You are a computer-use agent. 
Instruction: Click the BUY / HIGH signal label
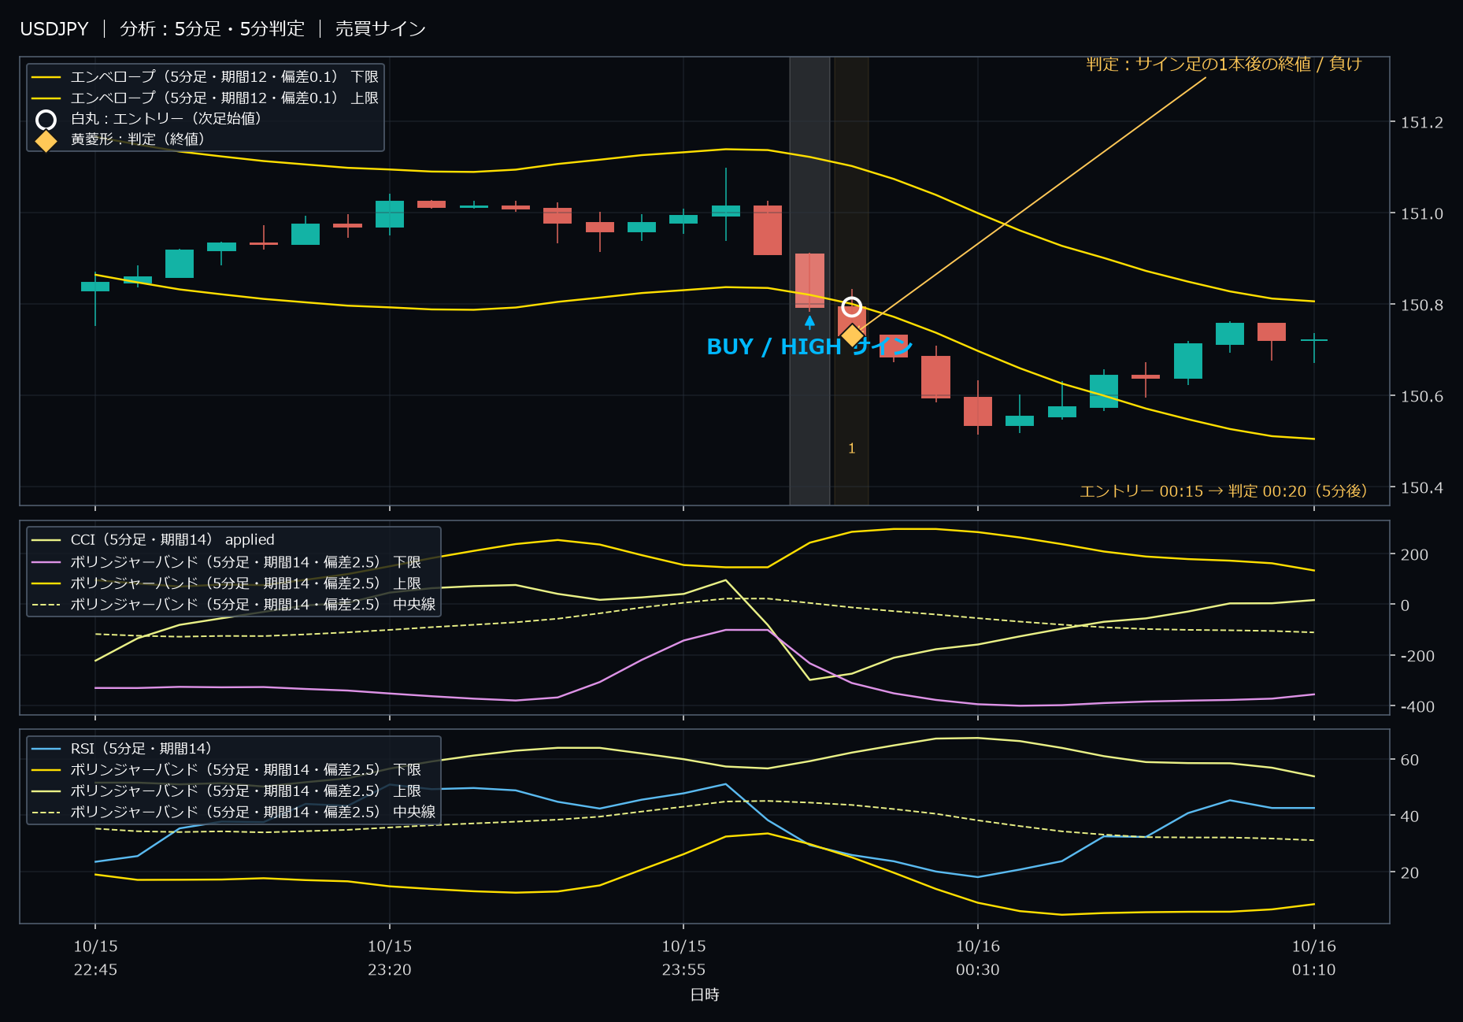(809, 346)
